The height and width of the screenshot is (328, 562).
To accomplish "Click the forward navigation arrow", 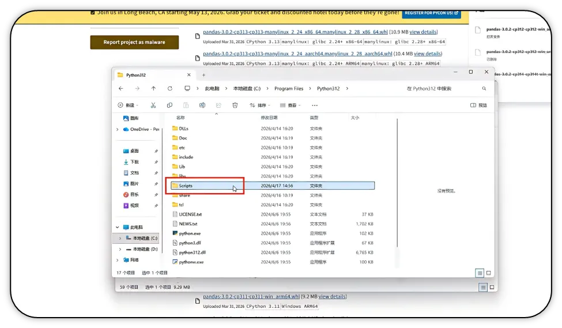I will click(137, 89).
